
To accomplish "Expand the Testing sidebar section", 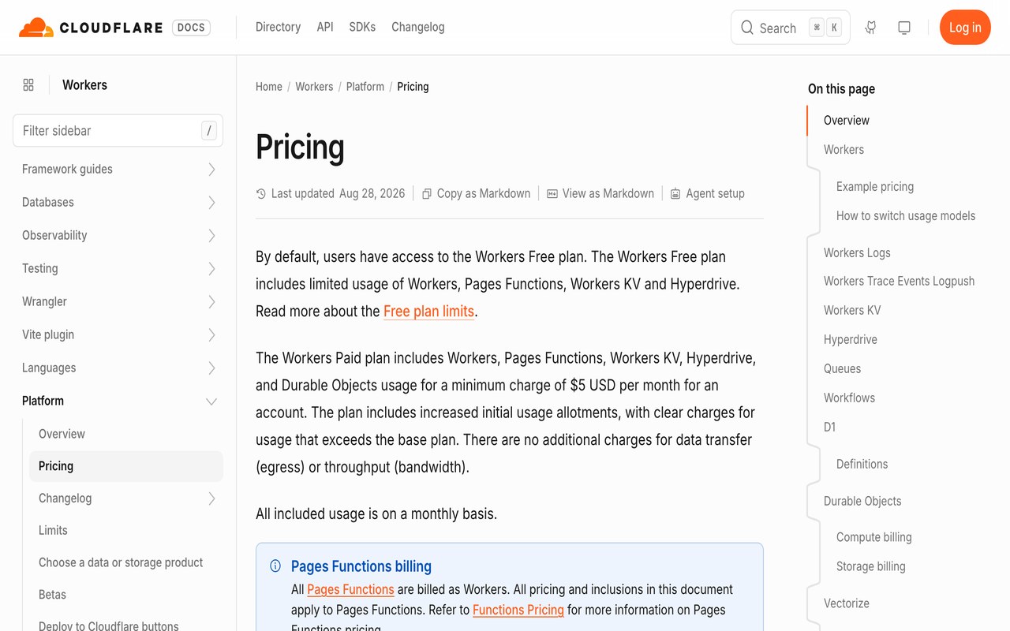I will pyautogui.click(x=118, y=269).
